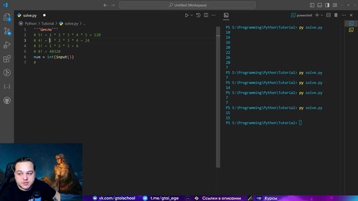Open the git graph icon in activity bar
This screenshot has height=201, width=358.
click(7, 73)
